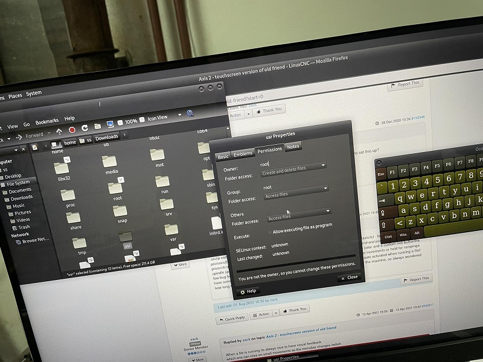The height and width of the screenshot is (362, 483).
Task: Close the sidebar with its X icon
Action: tap(24, 149)
